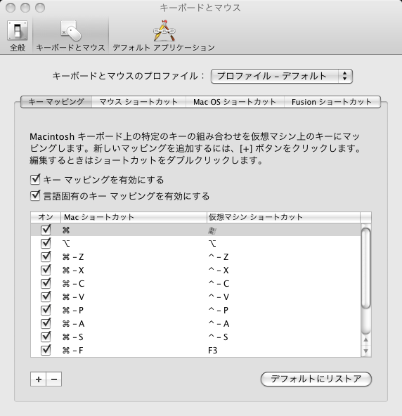Select the キーボードとマウス toolbar icon

(x=70, y=36)
